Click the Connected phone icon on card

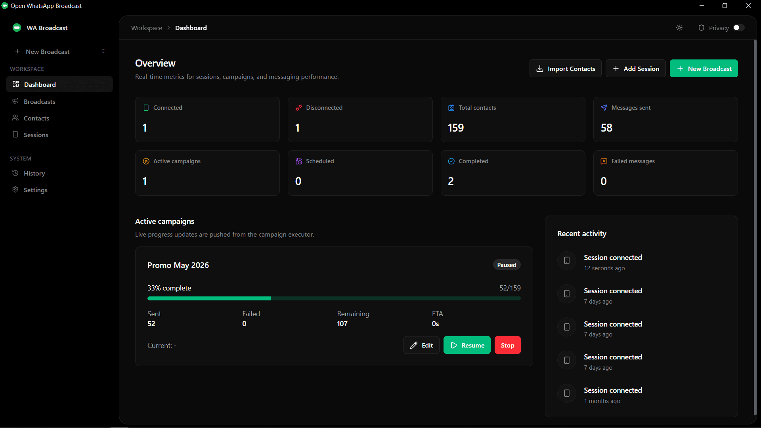(146, 108)
